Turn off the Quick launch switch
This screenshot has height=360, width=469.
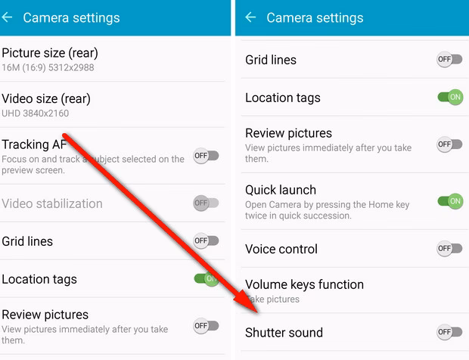pos(450,201)
